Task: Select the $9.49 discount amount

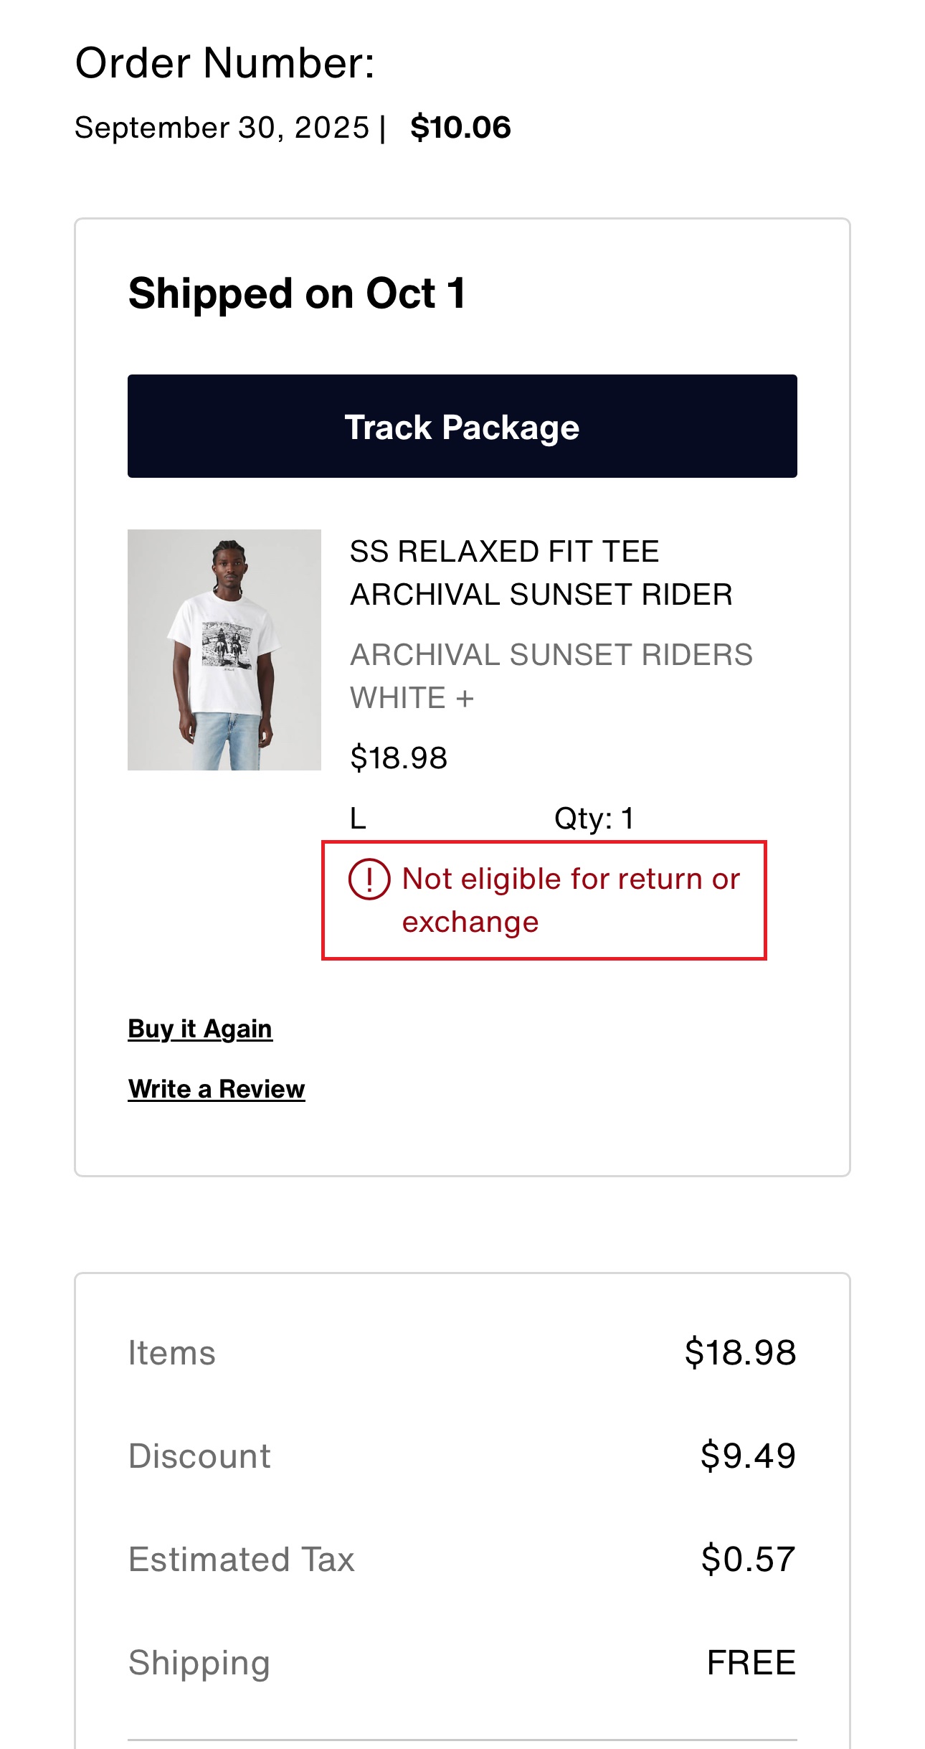Action: [748, 1456]
